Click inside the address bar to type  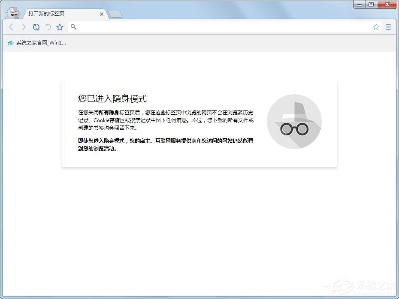pos(193,27)
